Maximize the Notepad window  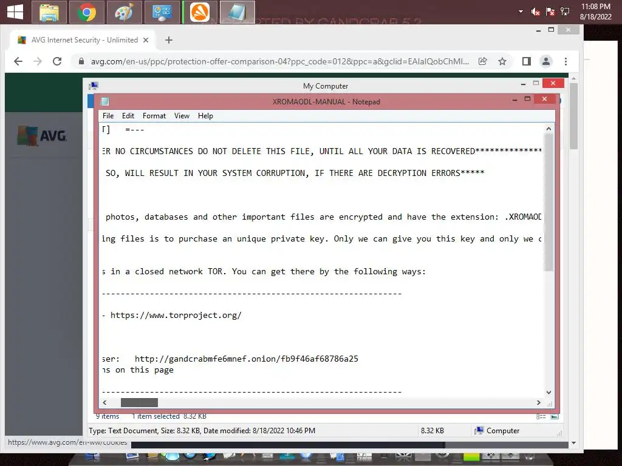[x=528, y=99]
